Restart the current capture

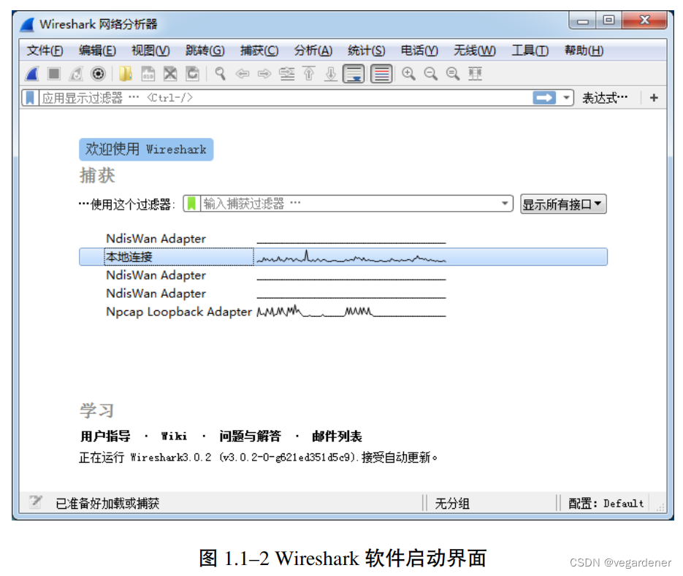(x=76, y=74)
